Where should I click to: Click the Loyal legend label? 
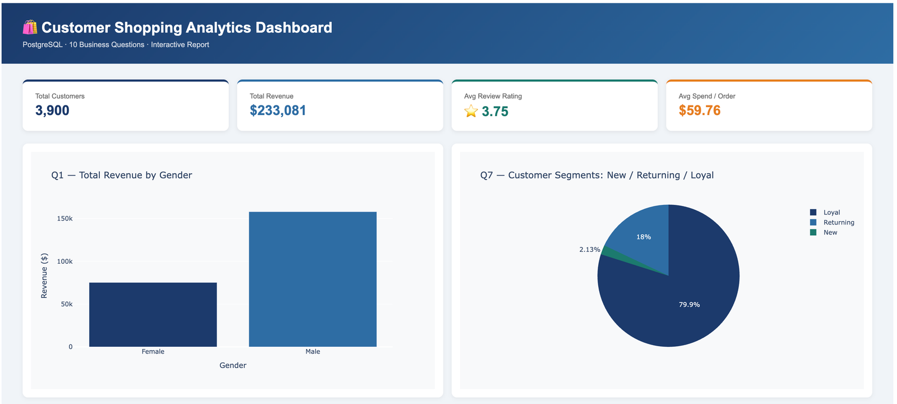831,212
